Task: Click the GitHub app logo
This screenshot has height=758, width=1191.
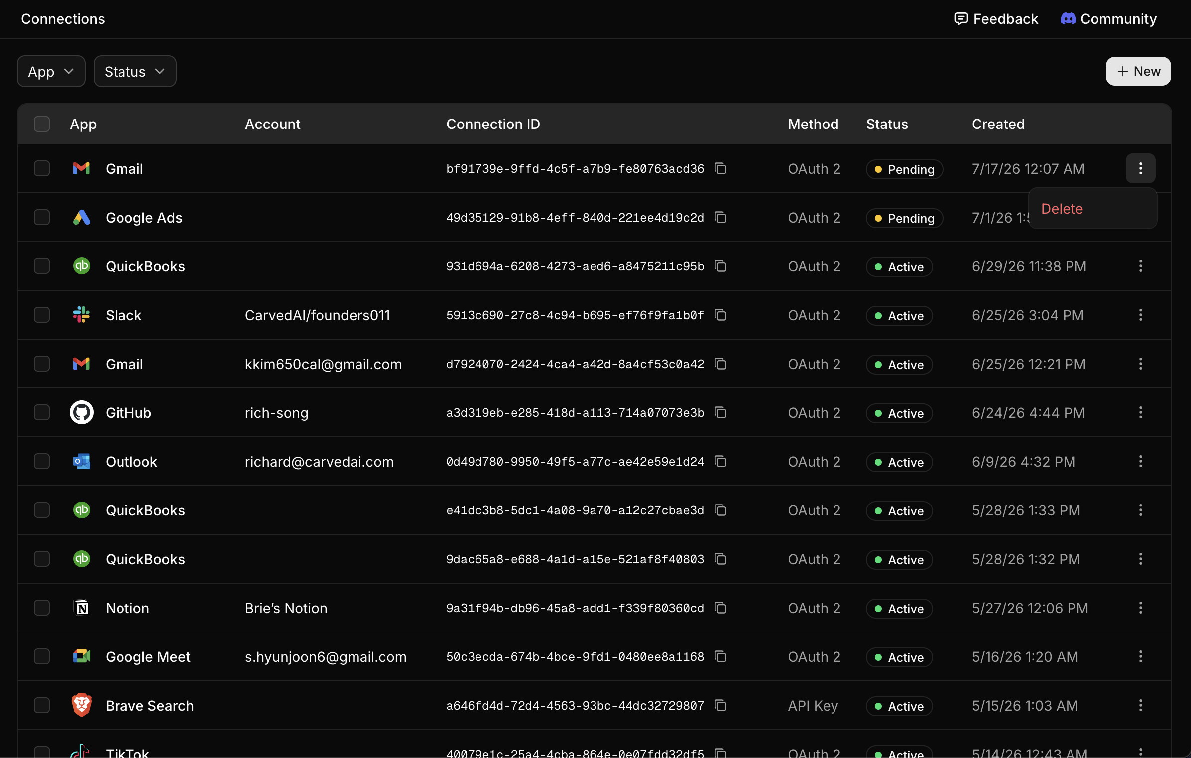Action: point(82,413)
